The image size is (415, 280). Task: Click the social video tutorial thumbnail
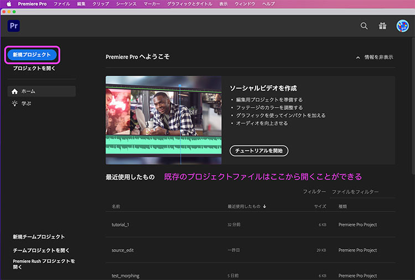point(164,120)
